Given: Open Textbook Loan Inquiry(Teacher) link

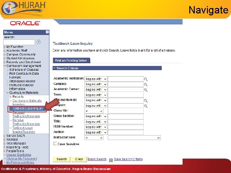Looking at the screenshot, I should [x=23, y=130].
